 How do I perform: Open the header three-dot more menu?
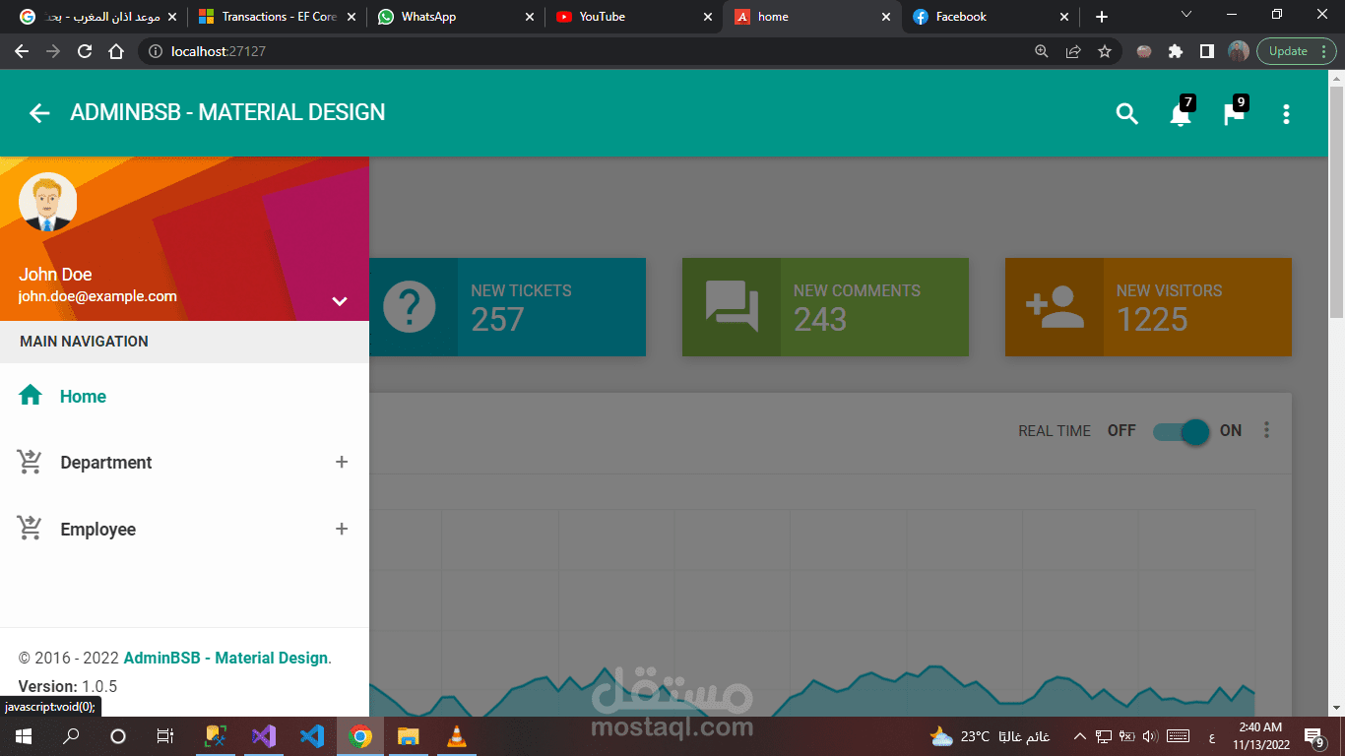[1286, 114]
